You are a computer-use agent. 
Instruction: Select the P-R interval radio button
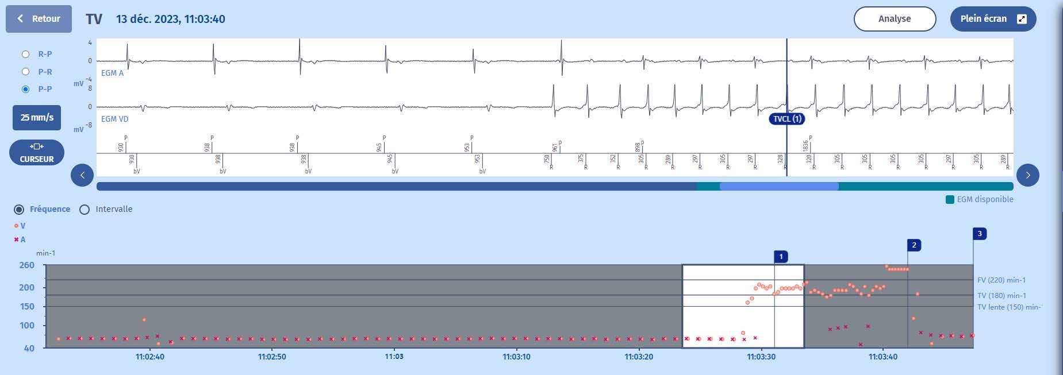point(25,72)
